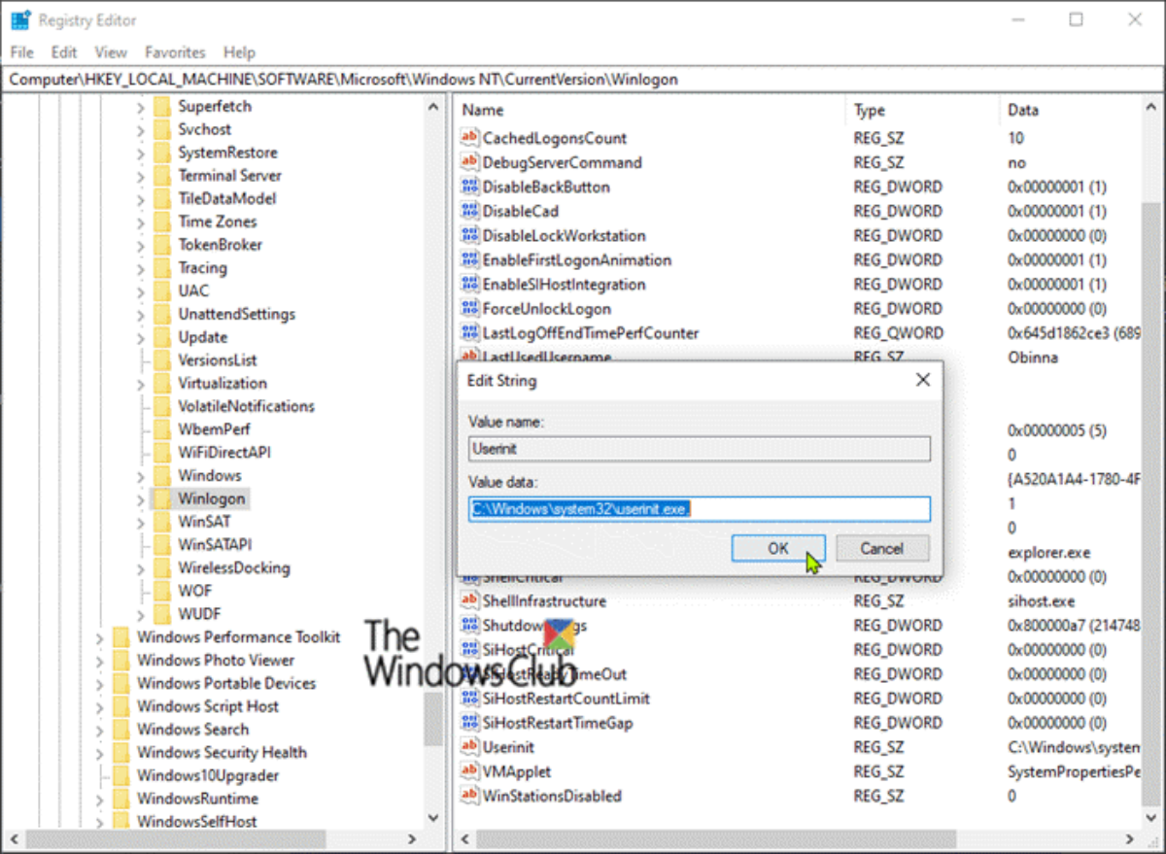Click the VMApplet string value icon
The width and height of the screenshot is (1166, 854).
(470, 770)
